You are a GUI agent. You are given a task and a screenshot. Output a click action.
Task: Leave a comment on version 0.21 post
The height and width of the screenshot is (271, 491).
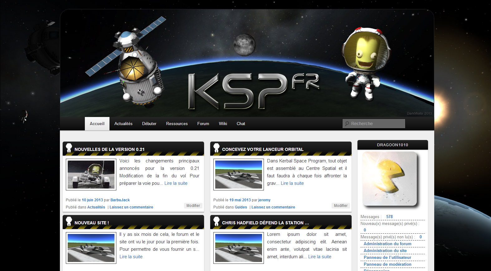[x=131, y=207]
